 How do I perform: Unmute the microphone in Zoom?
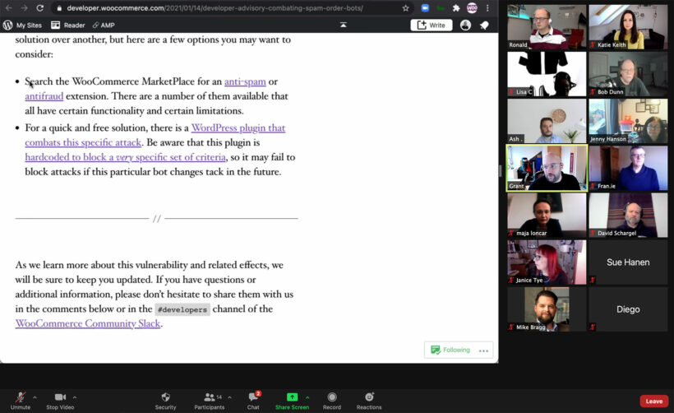tap(20, 398)
